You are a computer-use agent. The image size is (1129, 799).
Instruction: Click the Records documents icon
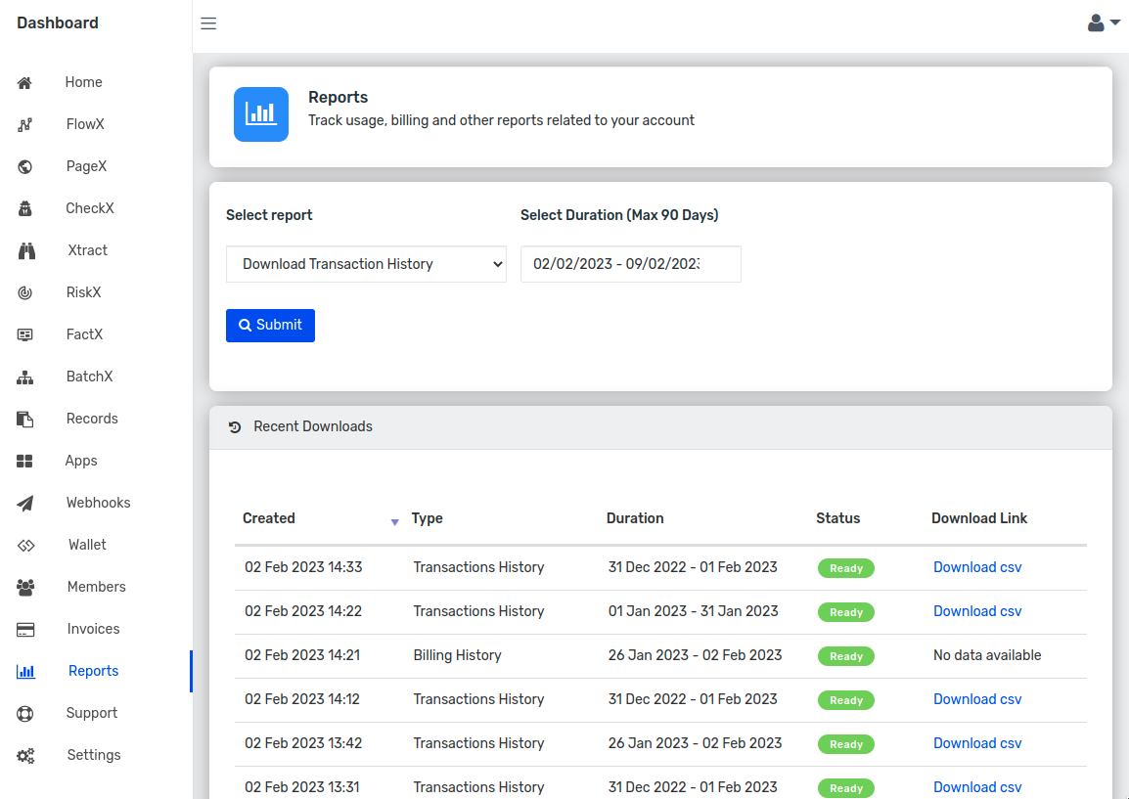(24, 419)
